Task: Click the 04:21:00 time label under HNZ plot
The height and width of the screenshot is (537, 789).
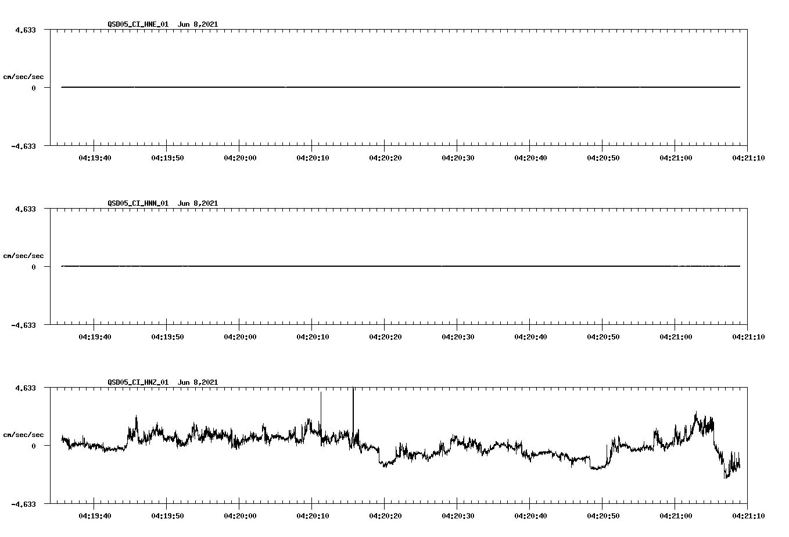Action: [676, 515]
